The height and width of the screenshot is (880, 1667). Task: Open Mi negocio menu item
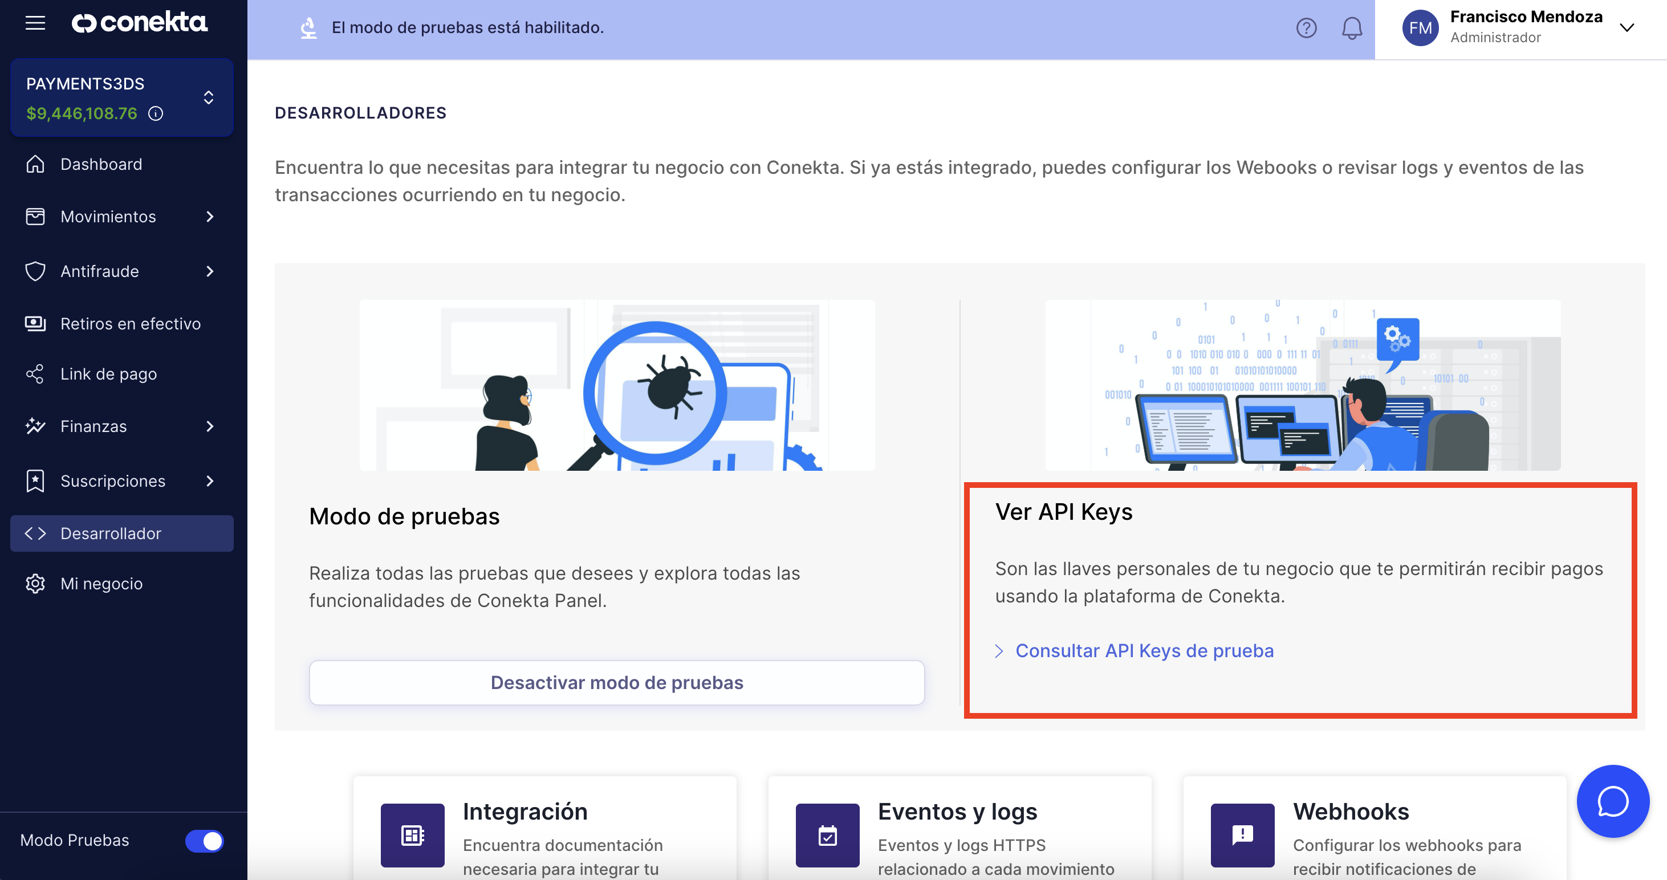[121, 584]
